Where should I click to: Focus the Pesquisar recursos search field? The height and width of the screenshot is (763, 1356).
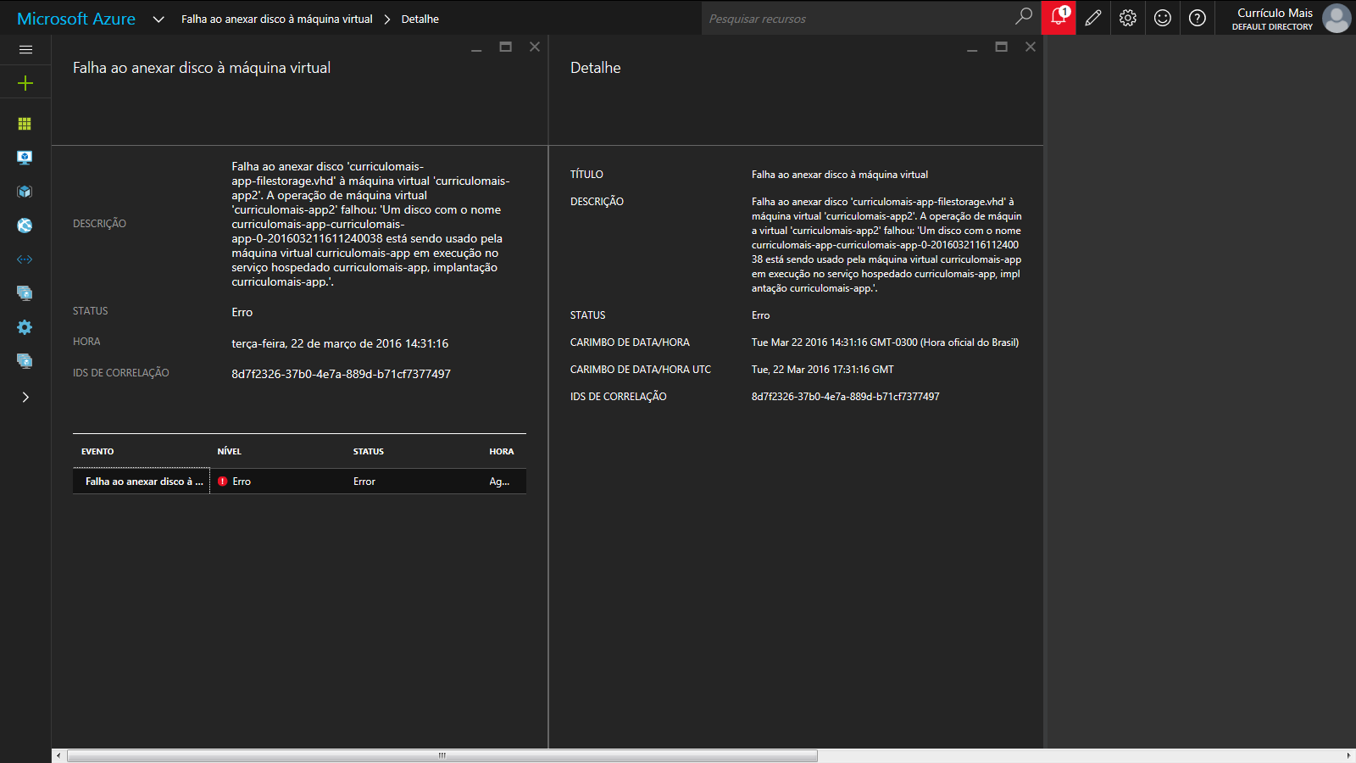tap(857, 18)
